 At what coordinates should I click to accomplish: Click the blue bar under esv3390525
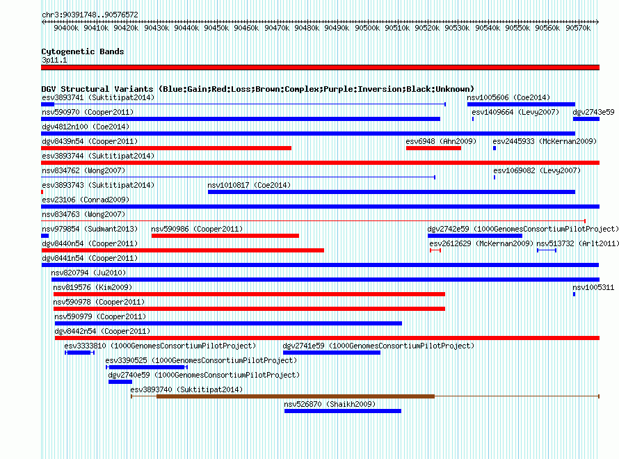click(147, 367)
